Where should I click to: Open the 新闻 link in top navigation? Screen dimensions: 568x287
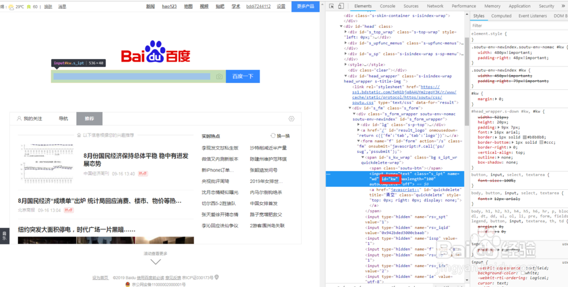[151, 6]
